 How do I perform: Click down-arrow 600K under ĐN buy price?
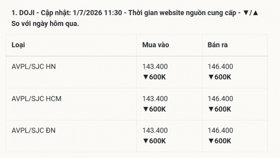pyautogui.click(x=154, y=141)
